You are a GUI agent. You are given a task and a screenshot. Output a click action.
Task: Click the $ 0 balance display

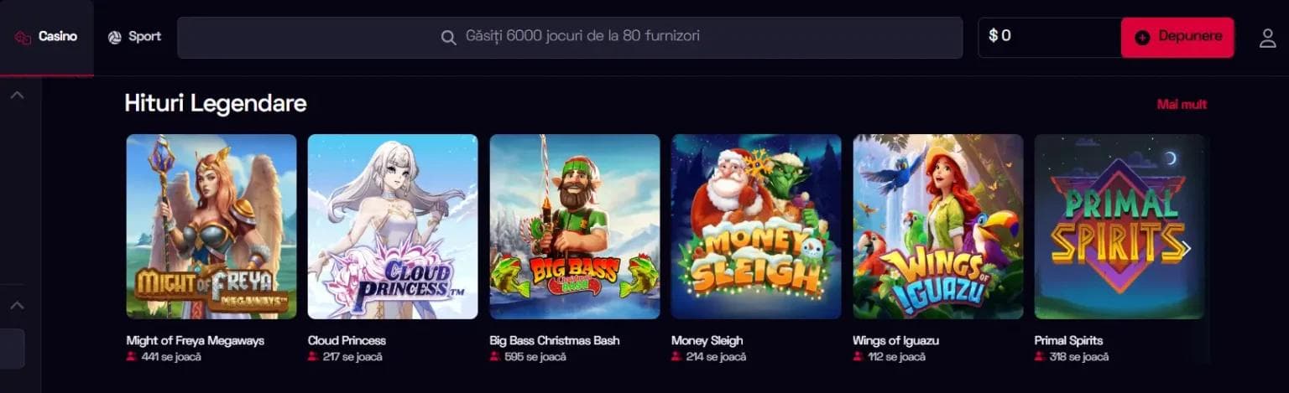tap(1050, 38)
